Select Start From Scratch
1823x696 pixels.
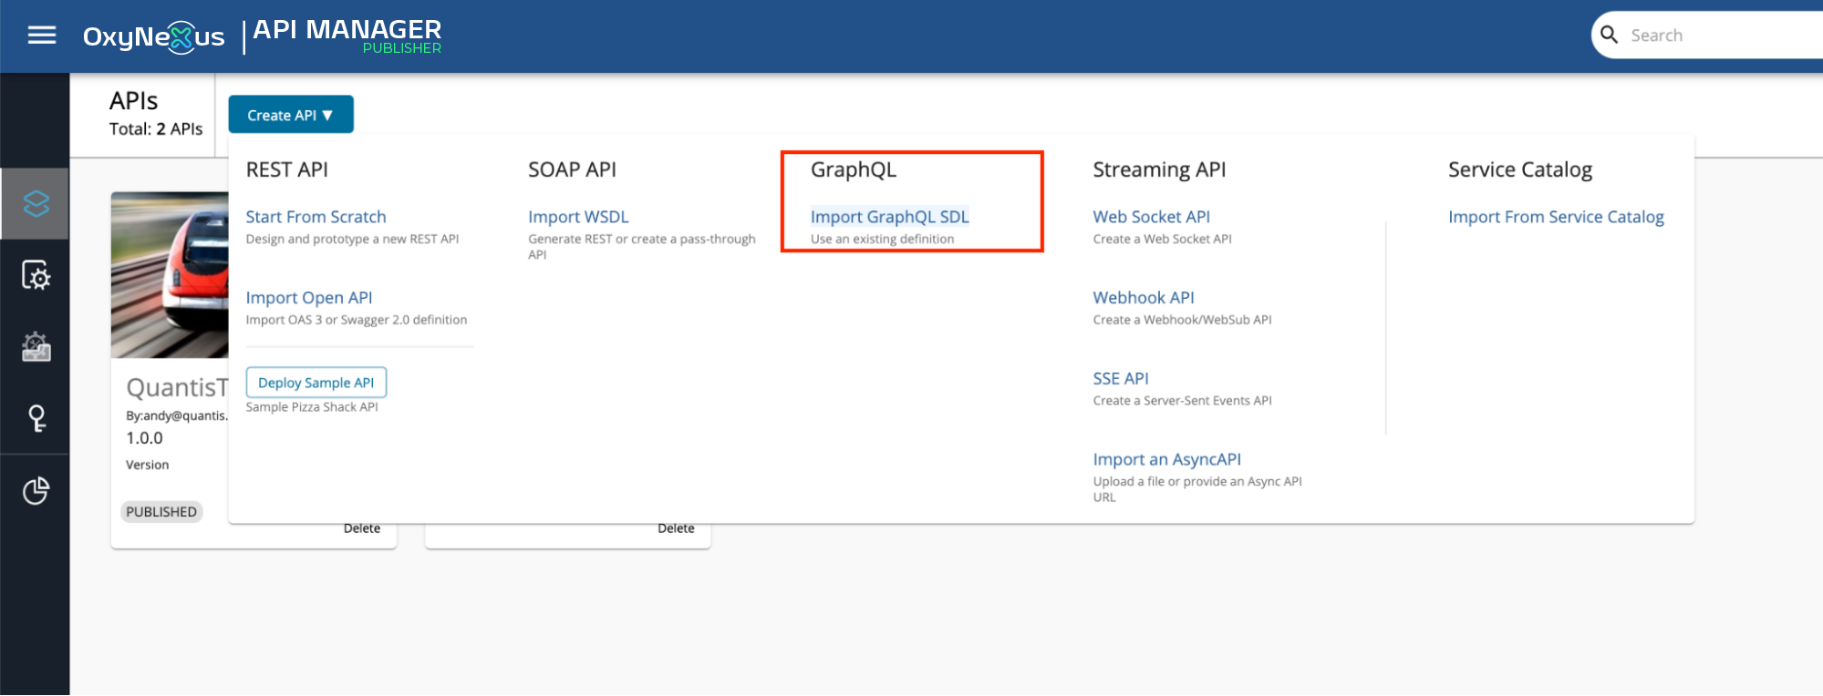click(316, 217)
